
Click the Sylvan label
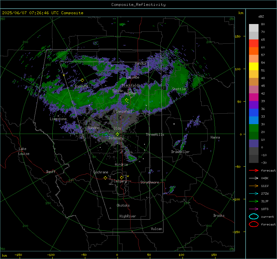coord(118,91)
